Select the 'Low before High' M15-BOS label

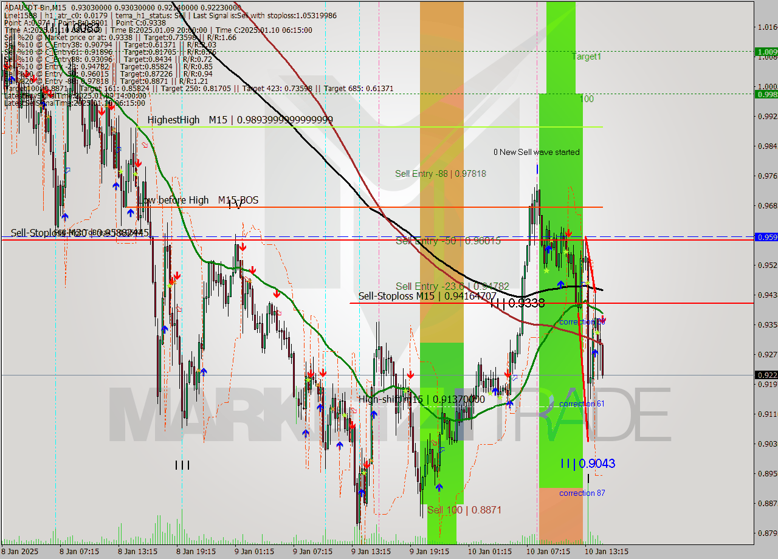coord(198,200)
